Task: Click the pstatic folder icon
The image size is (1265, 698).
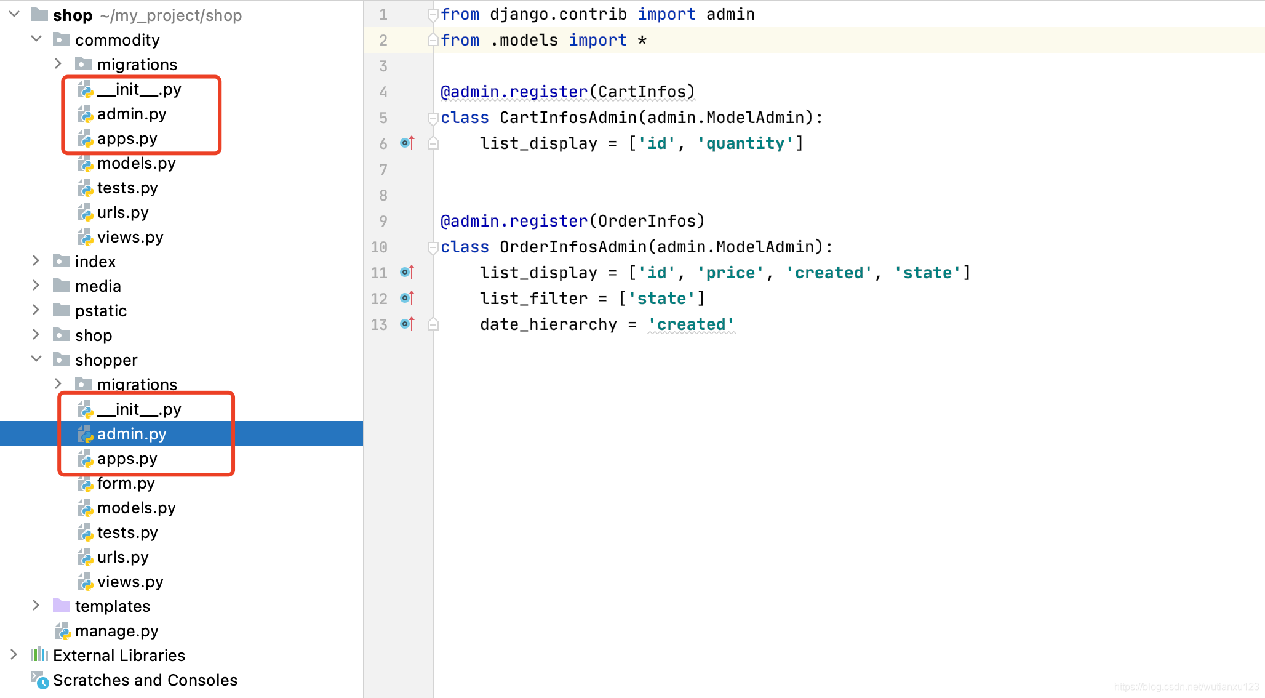Action: 62,310
